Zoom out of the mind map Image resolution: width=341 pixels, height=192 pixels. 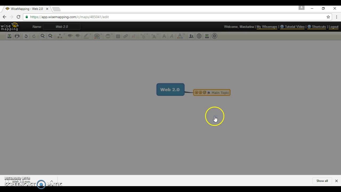click(x=42, y=36)
